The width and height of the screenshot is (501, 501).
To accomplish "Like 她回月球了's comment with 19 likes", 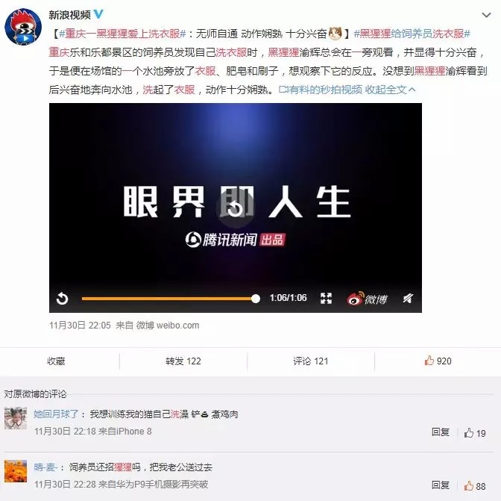I will coord(475,433).
